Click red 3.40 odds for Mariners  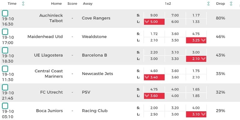coord(154,77)
